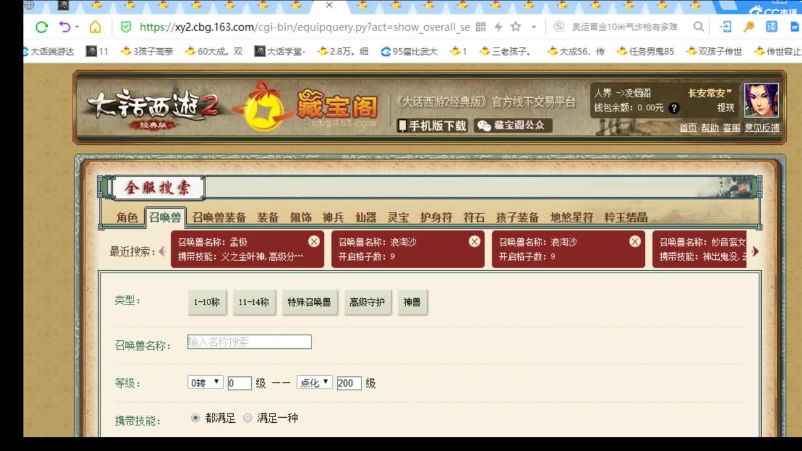
Task: Click the wallet balance help question icon
Action: pos(674,108)
